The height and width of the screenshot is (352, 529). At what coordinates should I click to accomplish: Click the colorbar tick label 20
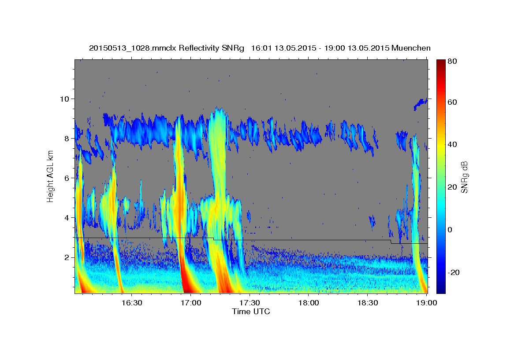452,187
